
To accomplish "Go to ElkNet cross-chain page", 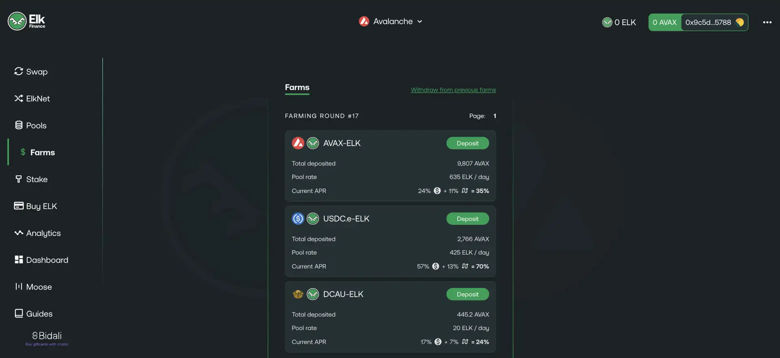I will coord(32,98).
